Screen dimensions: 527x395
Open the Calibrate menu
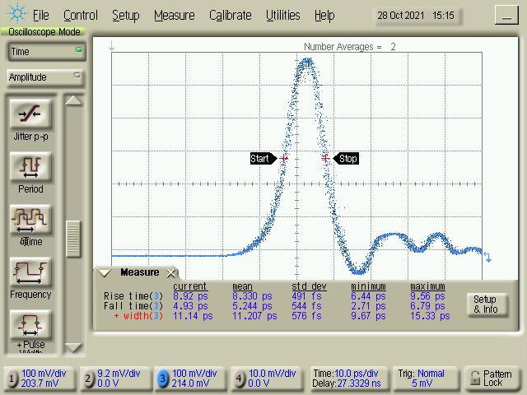pyautogui.click(x=230, y=15)
